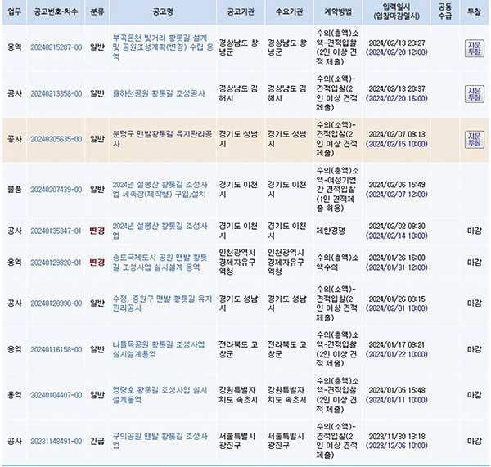Select the deadline (2024/02/15 10:00)
The width and height of the screenshot is (491, 467).
pos(397,144)
